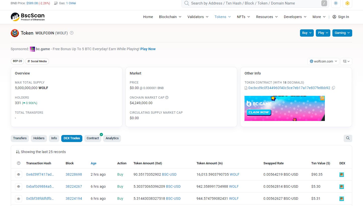The width and height of the screenshot is (363, 206).
Task: Expand the Blockchain menu
Action: tap(170, 17)
